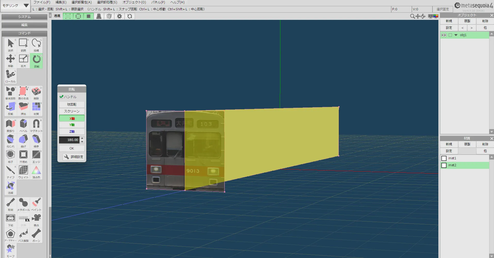This screenshot has width=494, height=258.
Task: Activate the Extrude (押出) tool
Action: 23,108
